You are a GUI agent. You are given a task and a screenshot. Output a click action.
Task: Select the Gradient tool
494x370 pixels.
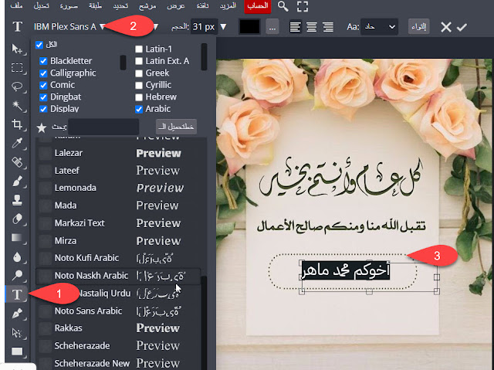tap(17, 238)
